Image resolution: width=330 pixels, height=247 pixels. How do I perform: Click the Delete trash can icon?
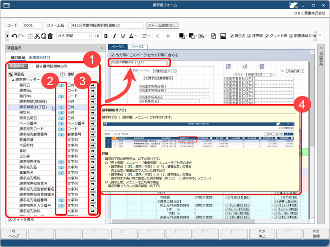click(50, 36)
